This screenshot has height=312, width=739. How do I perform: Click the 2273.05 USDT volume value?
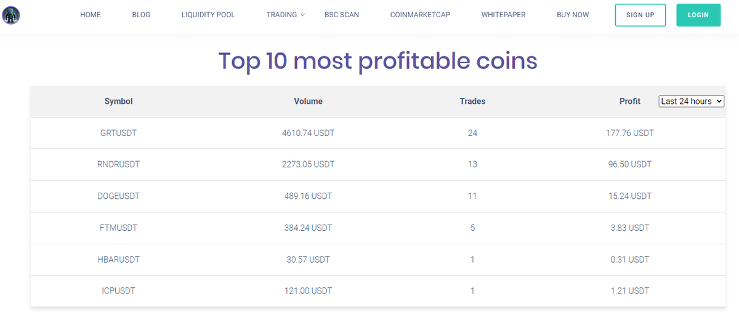(x=308, y=164)
